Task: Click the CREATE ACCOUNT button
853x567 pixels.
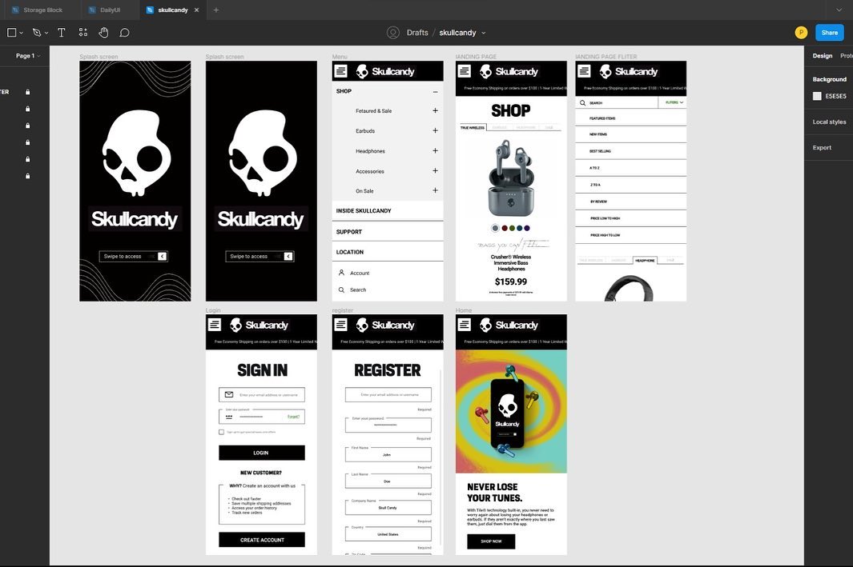Action: [262, 540]
